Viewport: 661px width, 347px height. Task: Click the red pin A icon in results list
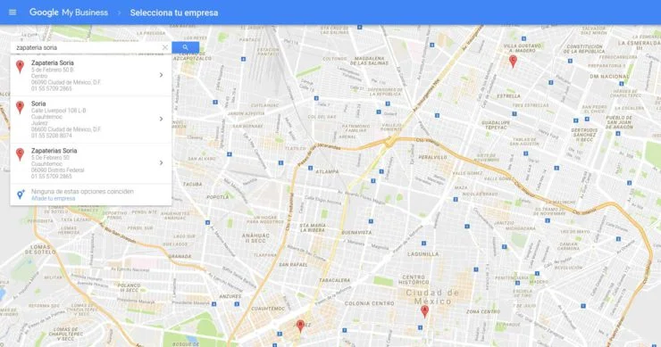20,67
